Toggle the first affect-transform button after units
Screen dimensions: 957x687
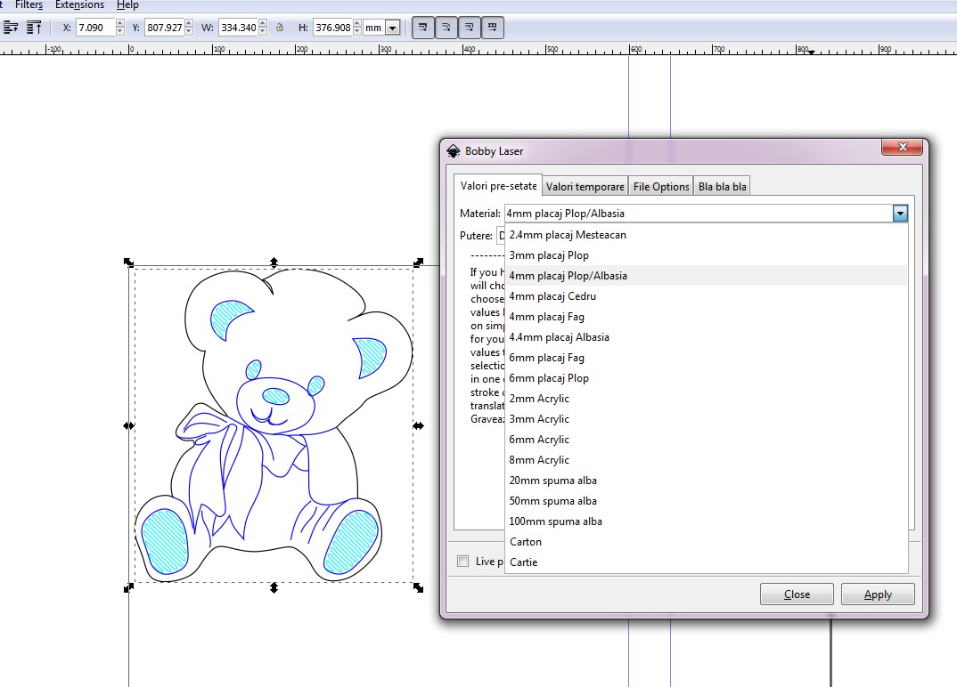(x=422, y=28)
